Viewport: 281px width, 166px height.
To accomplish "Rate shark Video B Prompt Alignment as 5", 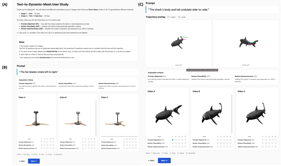I will 231,140.
